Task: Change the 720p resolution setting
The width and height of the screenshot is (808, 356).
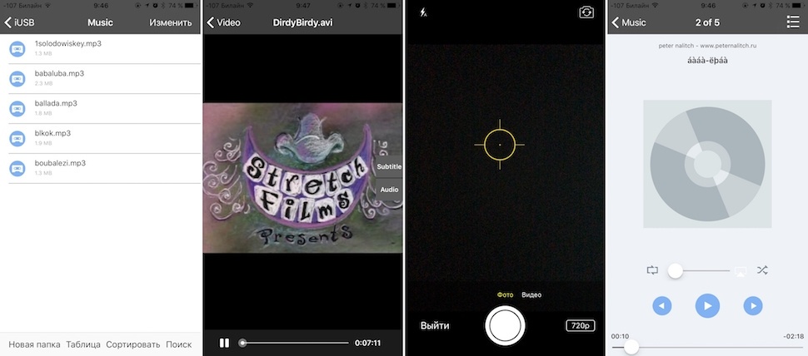Action: (x=581, y=326)
